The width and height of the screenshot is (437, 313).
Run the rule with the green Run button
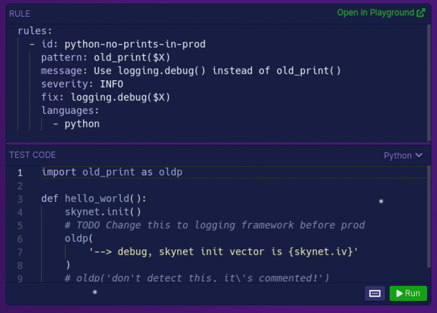pyautogui.click(x=408, y=293)
